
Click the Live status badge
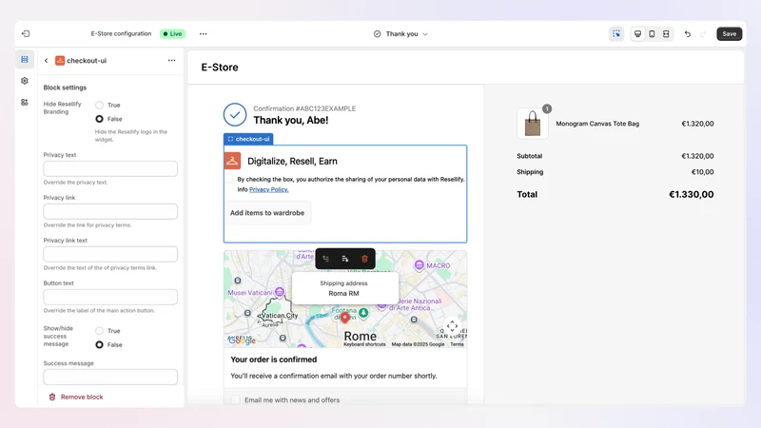coord(173,34)
